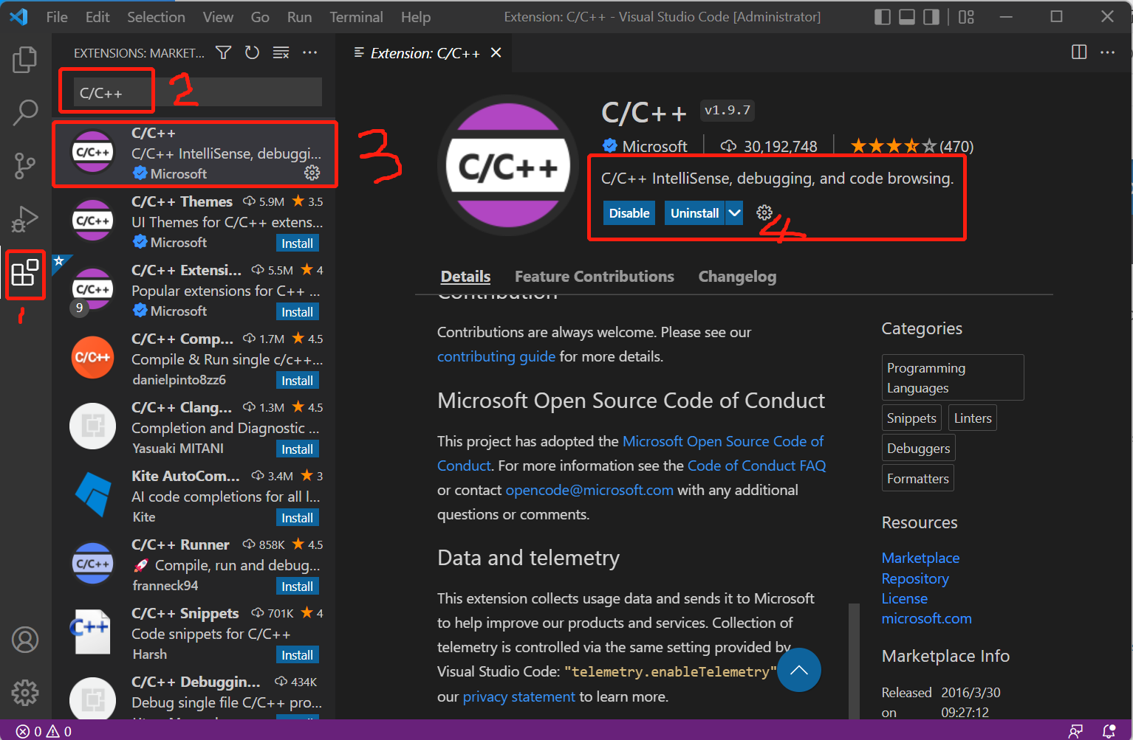Open notifications bell in status bar
The width and height of the screenshot is (1133, 740).
click(1109, 731)
